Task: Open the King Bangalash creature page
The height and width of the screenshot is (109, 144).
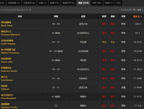Action: 9,98
